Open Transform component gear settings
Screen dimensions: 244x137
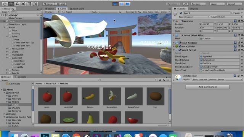click(x=242, y=21)
